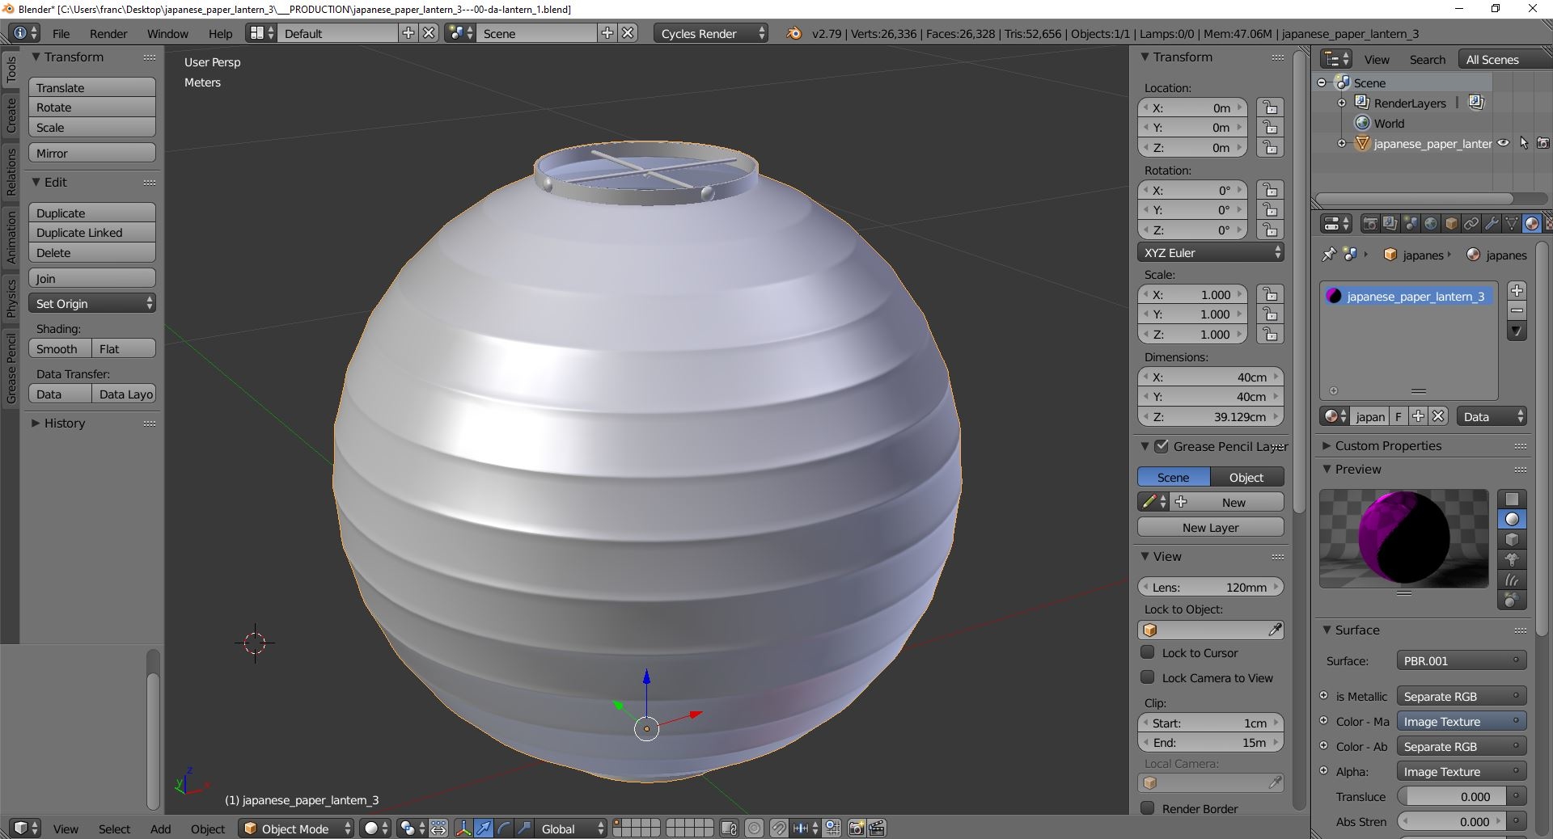The image size is (1553, 839).
Task: Enable the Render Border checkbox
Action: click(x=1149, y=808)
